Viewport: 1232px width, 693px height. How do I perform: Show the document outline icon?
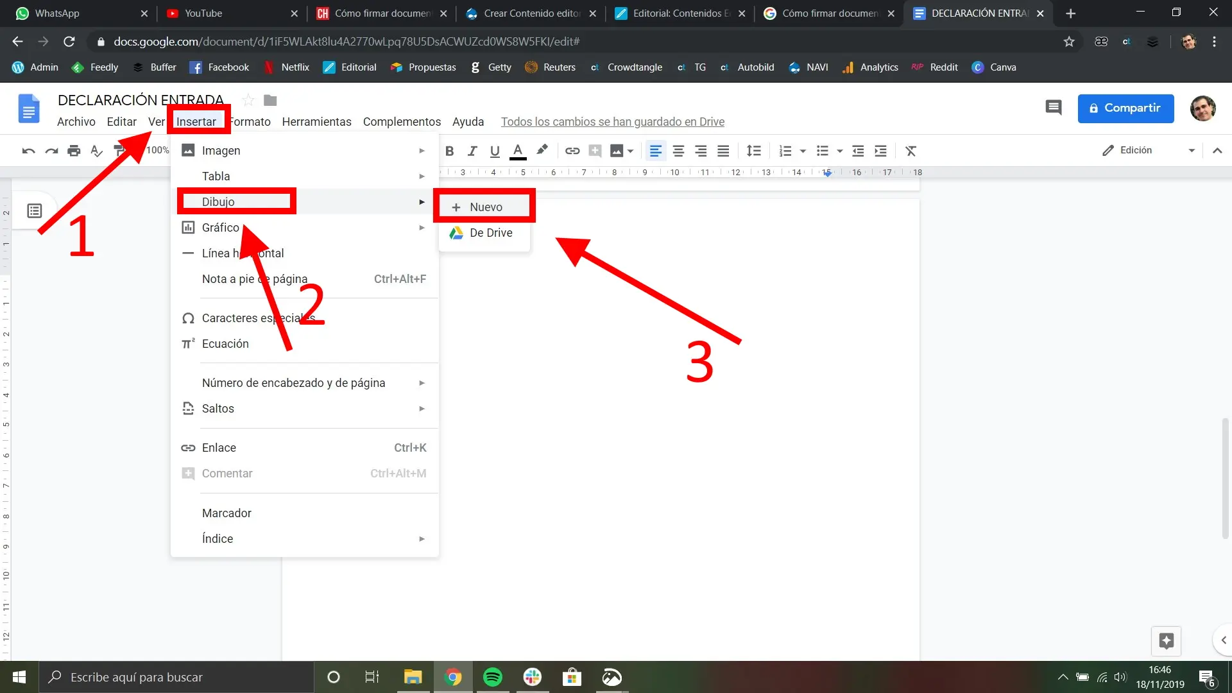(x=35, y=210)
